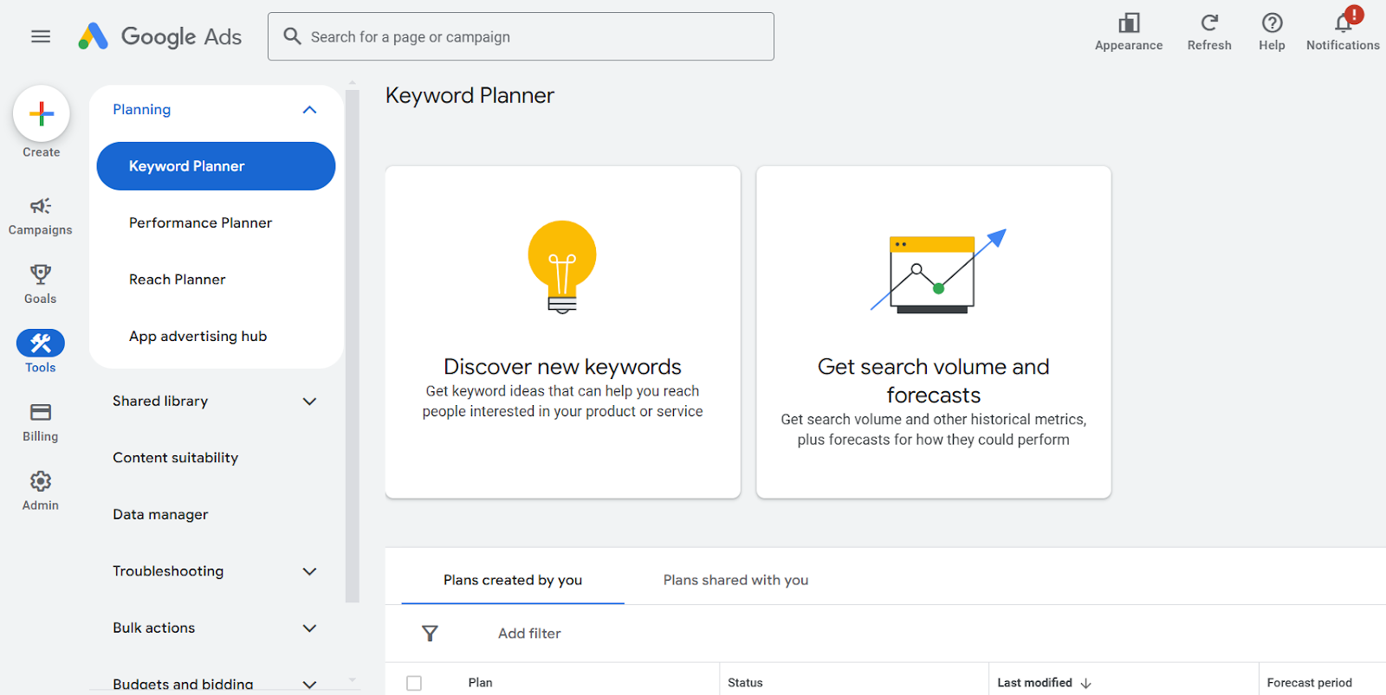Click the Status column header
1386x695 pixels.
coord(745,683)
